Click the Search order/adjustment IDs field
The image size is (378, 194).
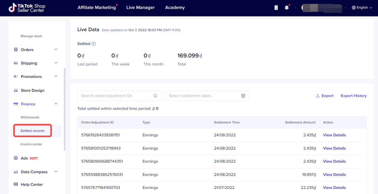pyautogui.click(x=114, y=96)
